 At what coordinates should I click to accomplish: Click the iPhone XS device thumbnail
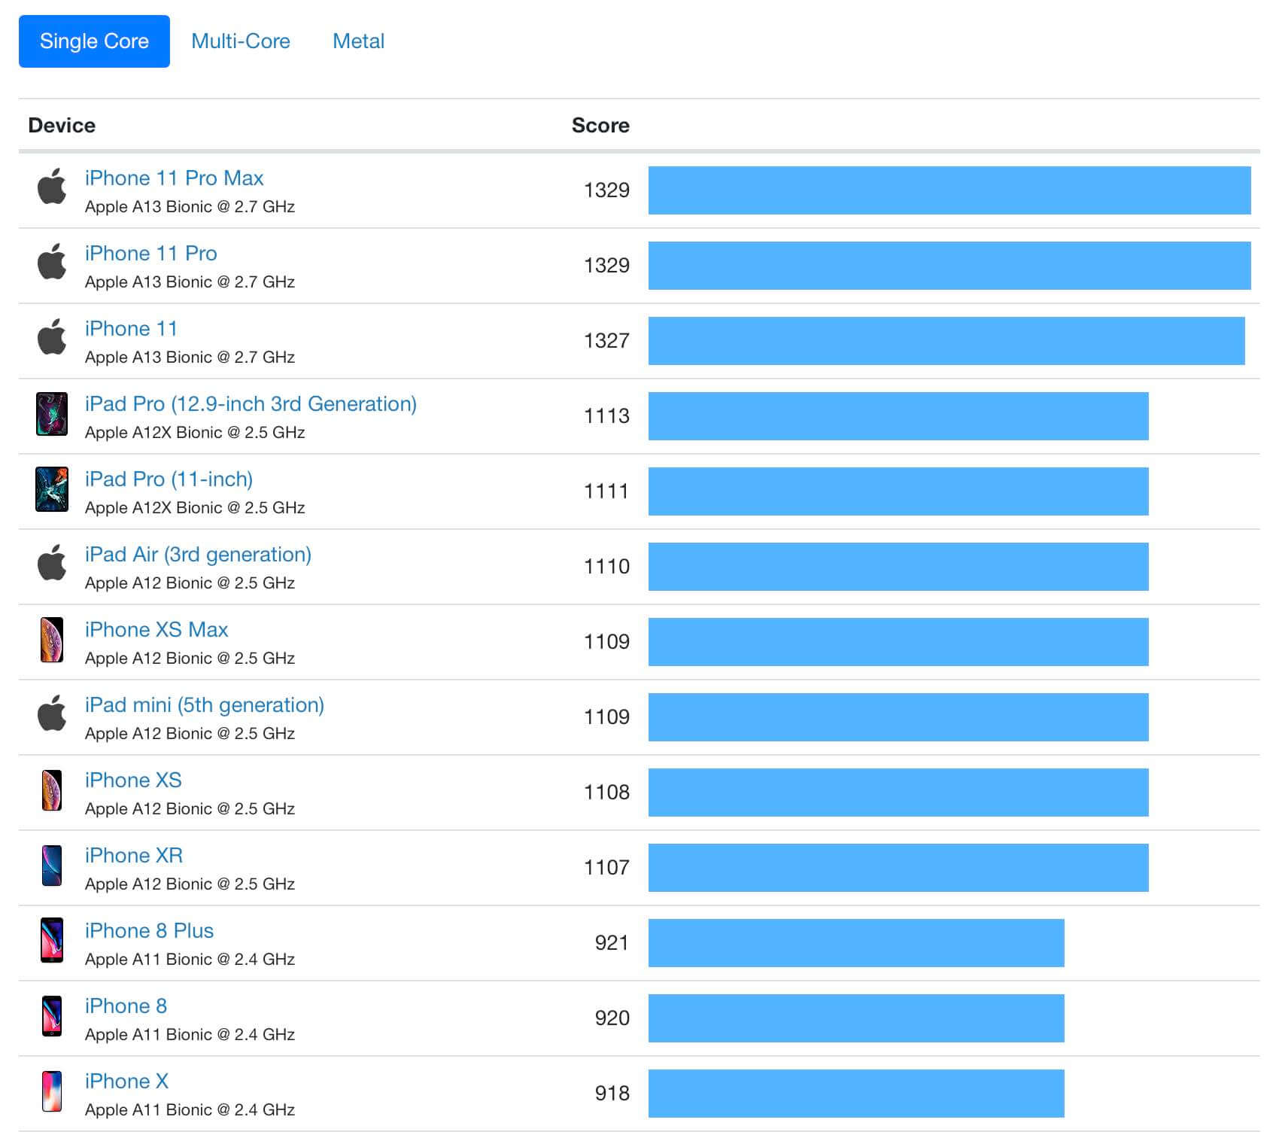52,790
